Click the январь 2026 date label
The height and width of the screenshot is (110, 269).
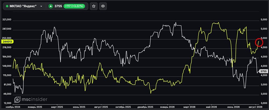[x=167, y=107]
